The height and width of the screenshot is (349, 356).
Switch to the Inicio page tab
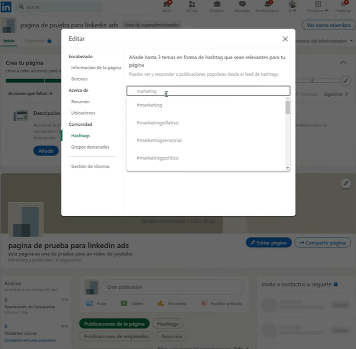(9, 41)
